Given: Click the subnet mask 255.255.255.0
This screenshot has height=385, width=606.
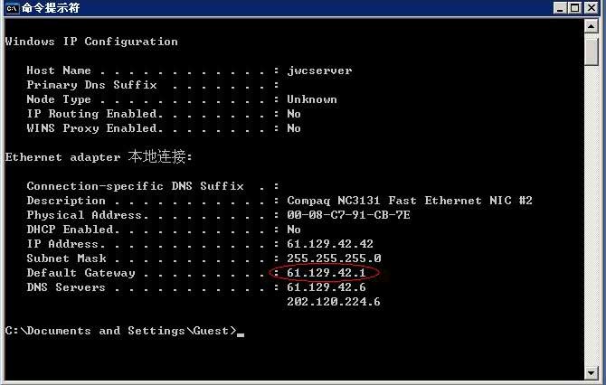Looking at the screenshot, I should click(334, 258).
